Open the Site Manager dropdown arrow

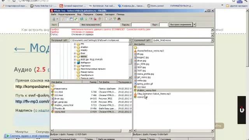[x=57, y=19]
